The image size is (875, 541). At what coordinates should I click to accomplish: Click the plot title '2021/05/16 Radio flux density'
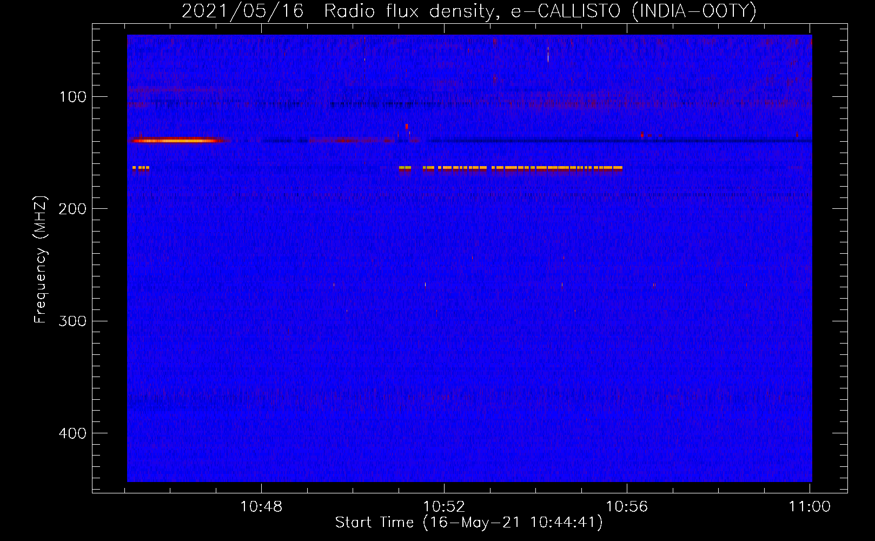coord(469,11)
